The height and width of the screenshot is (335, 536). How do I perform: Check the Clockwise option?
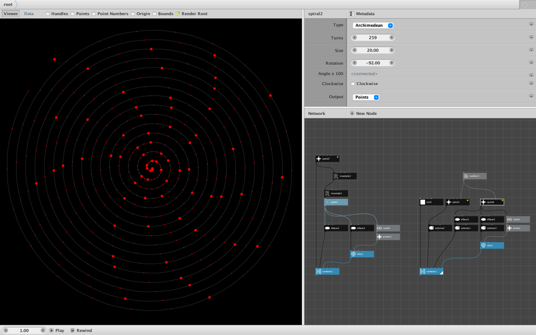point(353,84)
